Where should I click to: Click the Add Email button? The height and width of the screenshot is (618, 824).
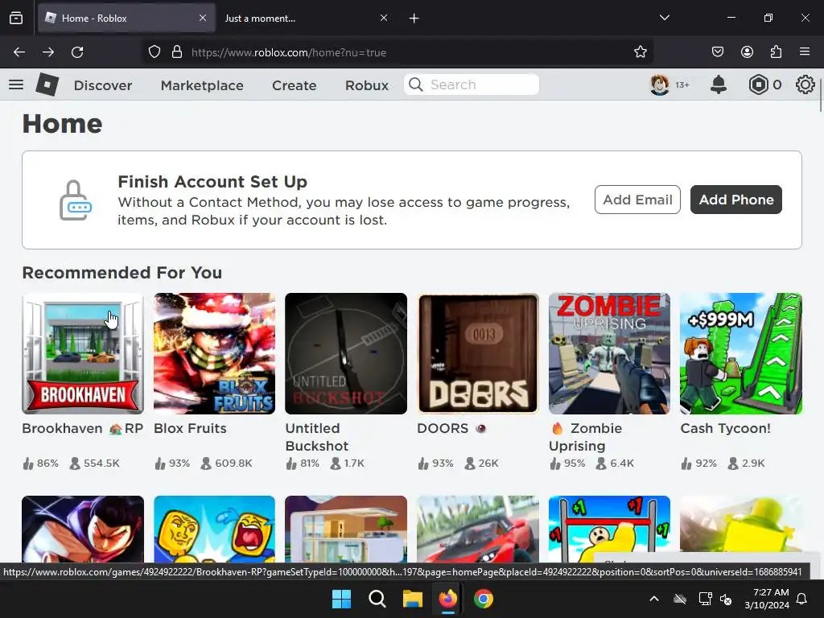(637, 200)
